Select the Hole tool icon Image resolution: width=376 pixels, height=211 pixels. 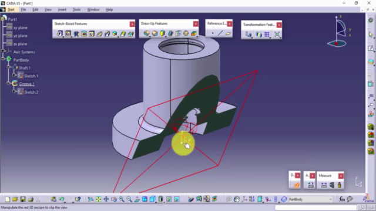[92, 33]
